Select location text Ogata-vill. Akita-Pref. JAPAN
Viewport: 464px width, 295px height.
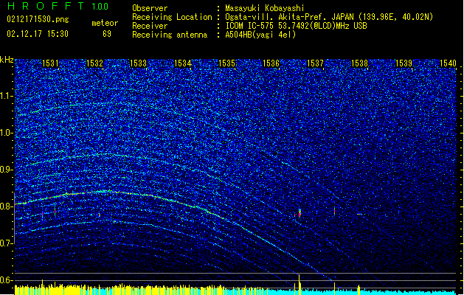[289, 17]
